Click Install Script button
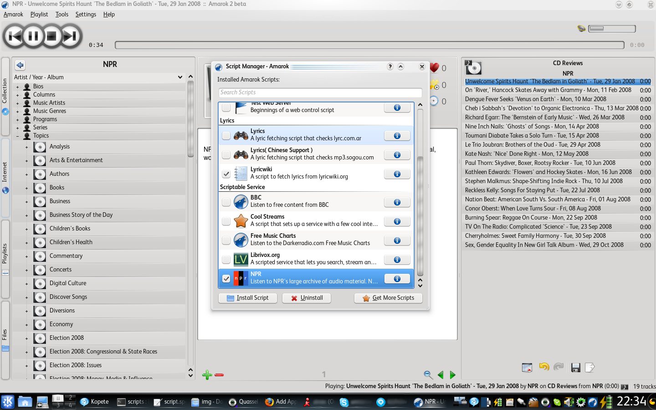This screenshot has width=656, height=410. click(x=248, y=298)
